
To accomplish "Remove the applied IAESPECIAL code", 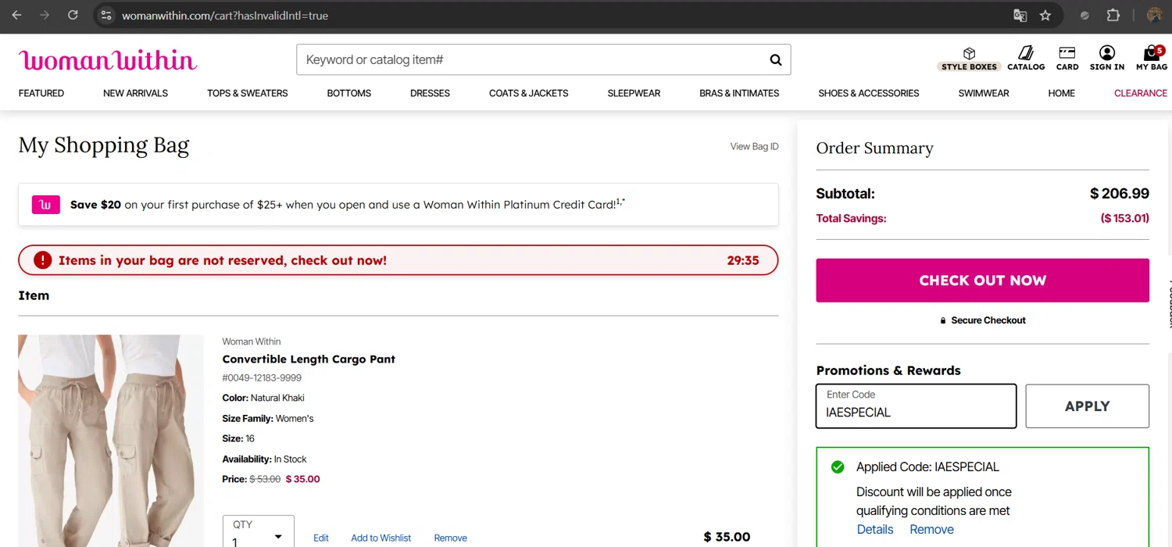I will click(x=931, y=529).
